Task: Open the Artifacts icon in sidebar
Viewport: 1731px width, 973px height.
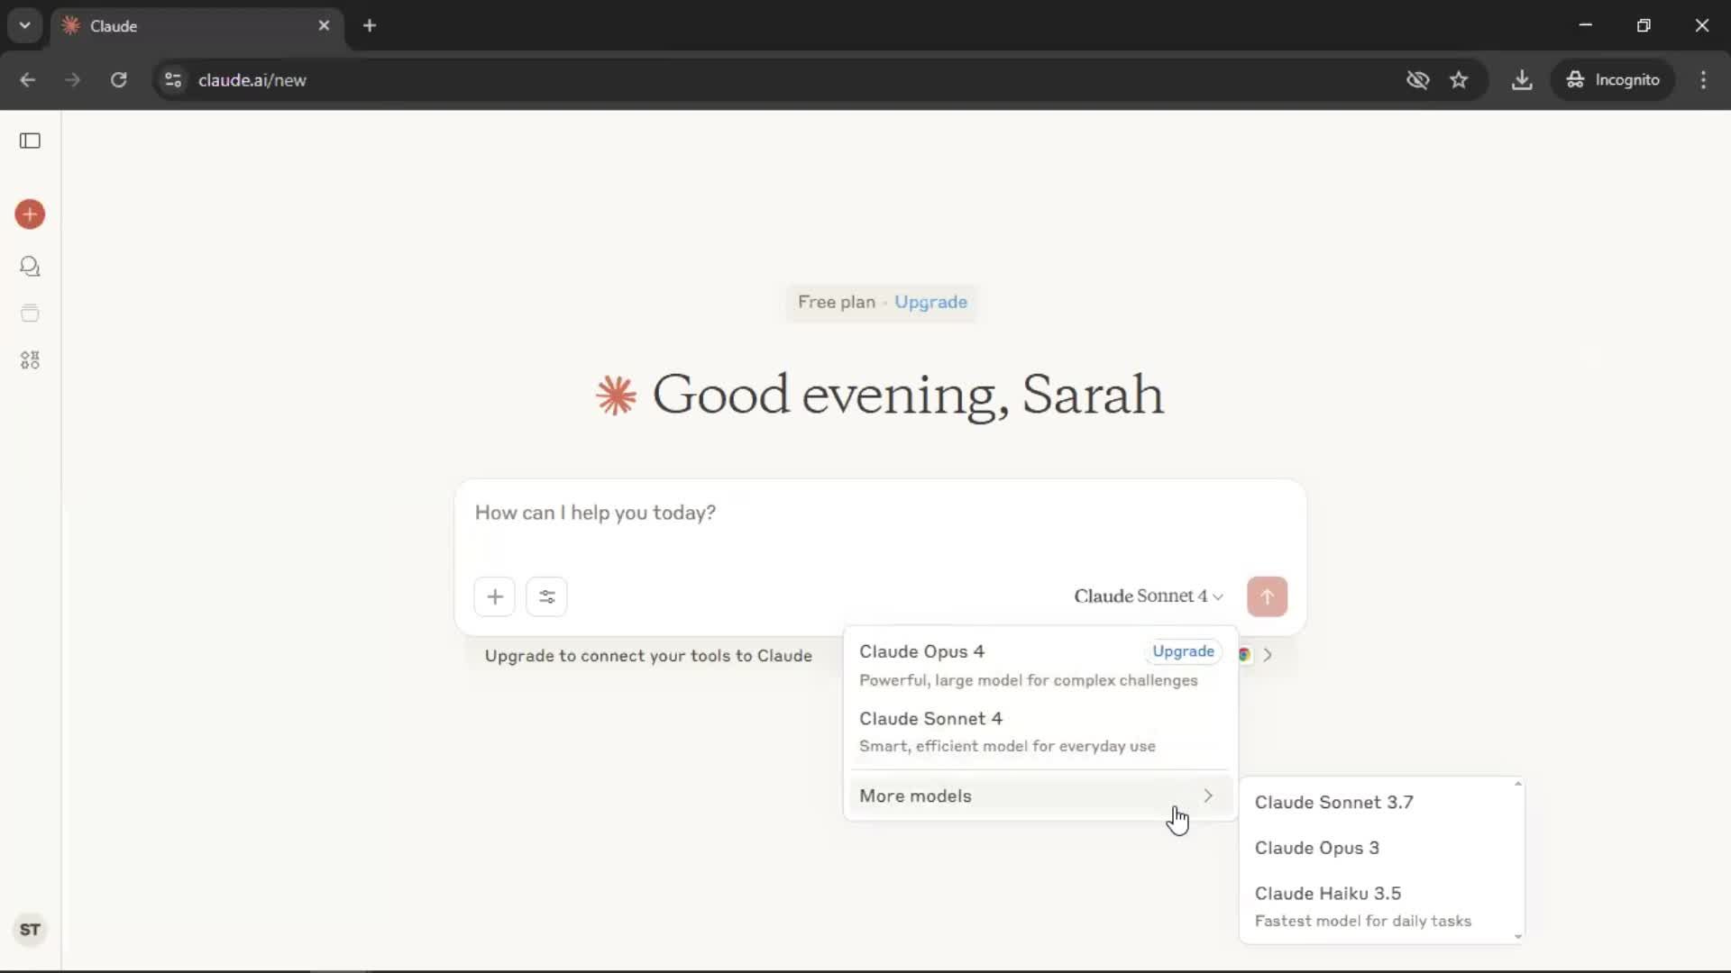Action: click(x=30, y=360)
